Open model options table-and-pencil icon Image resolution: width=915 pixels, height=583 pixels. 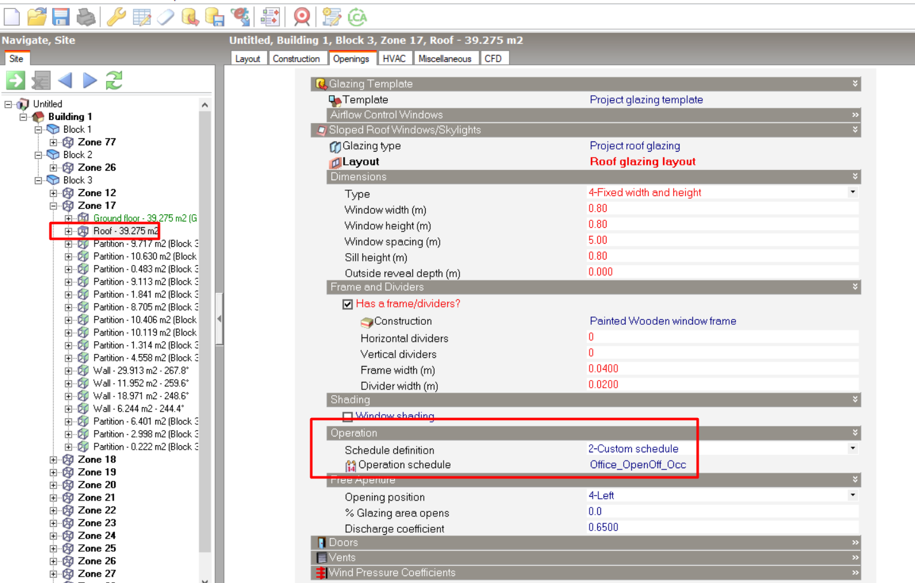pos(142,17)
